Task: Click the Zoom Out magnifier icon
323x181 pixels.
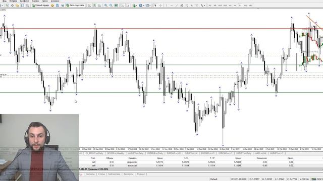Action: 111,6
